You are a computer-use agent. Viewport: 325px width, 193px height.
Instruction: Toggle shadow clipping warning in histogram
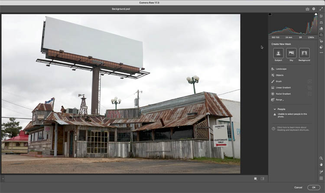pyautogui.click(x=270, y=14)
